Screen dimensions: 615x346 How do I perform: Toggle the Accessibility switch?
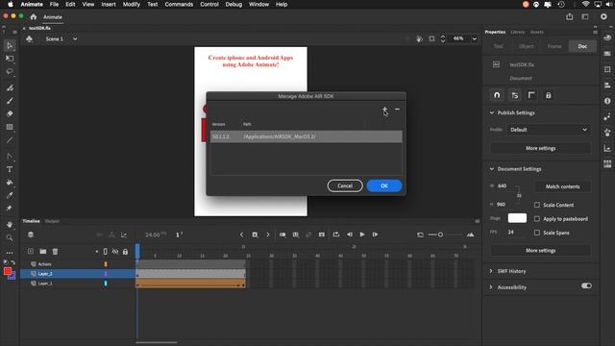[x=586, y=286]
